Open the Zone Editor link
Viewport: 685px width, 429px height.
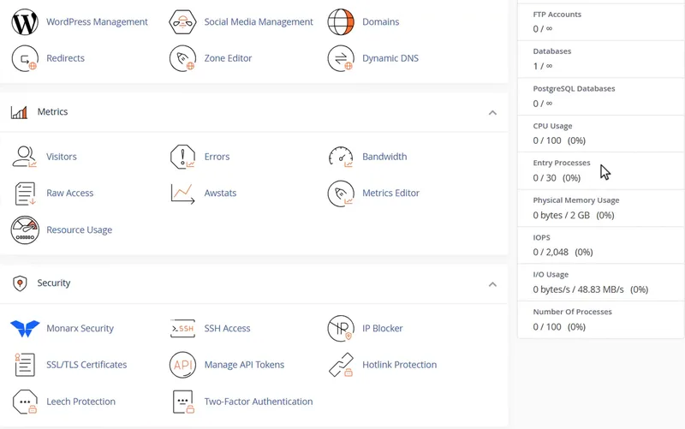pos(228,58)
